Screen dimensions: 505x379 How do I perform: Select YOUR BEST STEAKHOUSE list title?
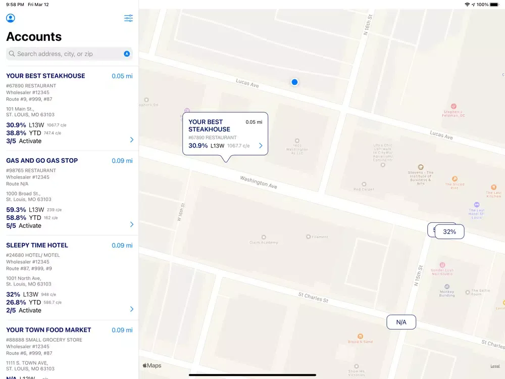(46, 76)
